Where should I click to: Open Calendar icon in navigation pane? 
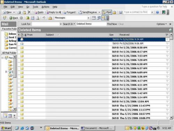(10, 116)
